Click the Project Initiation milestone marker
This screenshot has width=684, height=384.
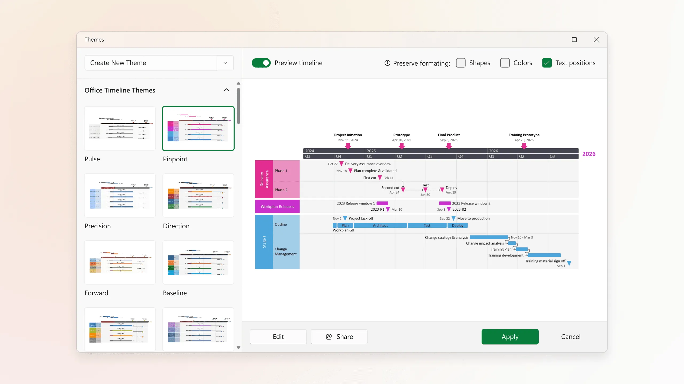click(348, 146)
